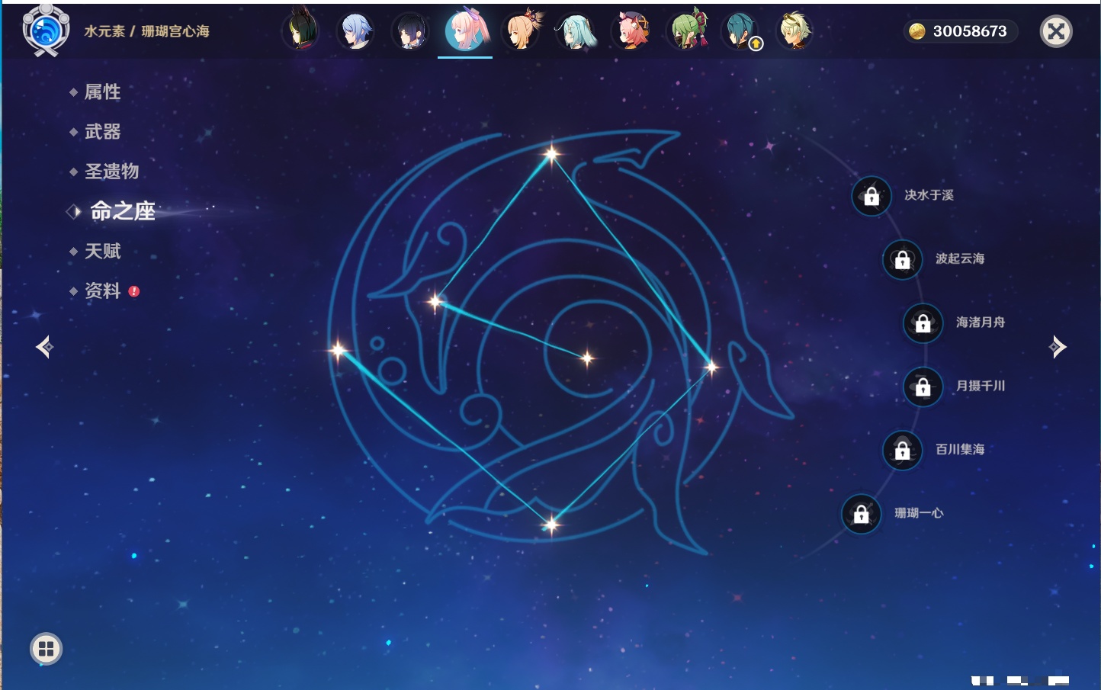Open the four-square grid menu button
The image size is (1101, 690).
[x=46, y=649]
